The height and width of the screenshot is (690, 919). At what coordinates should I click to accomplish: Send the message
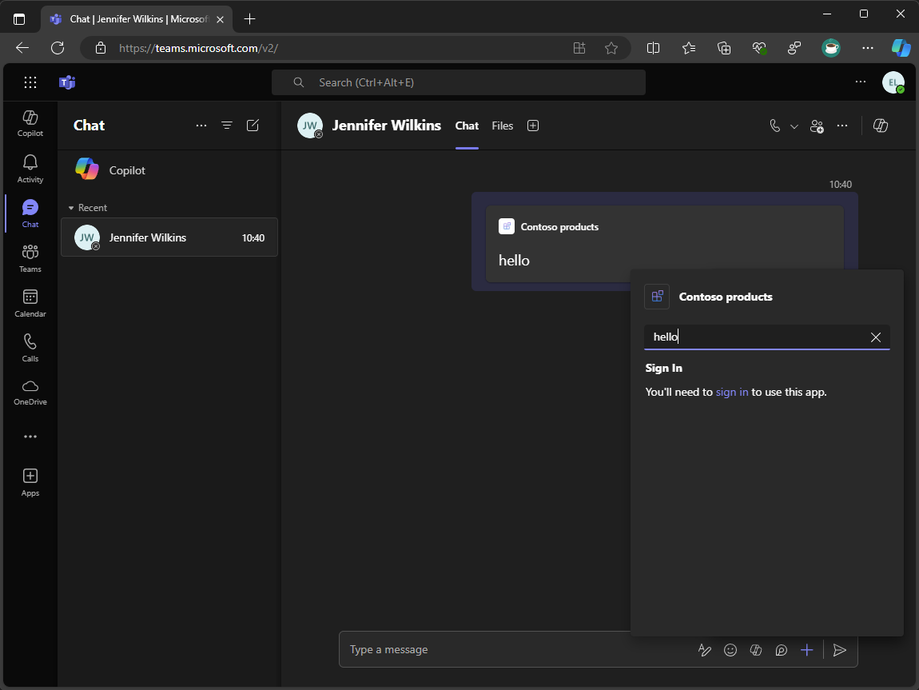click(x=839, y=650)
